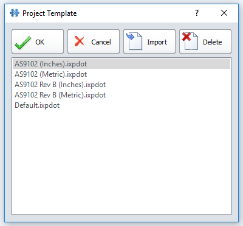Screen dimensions: 243x226
Task: Click blank title bar space left of help
Action: click(x=134, y=13)
